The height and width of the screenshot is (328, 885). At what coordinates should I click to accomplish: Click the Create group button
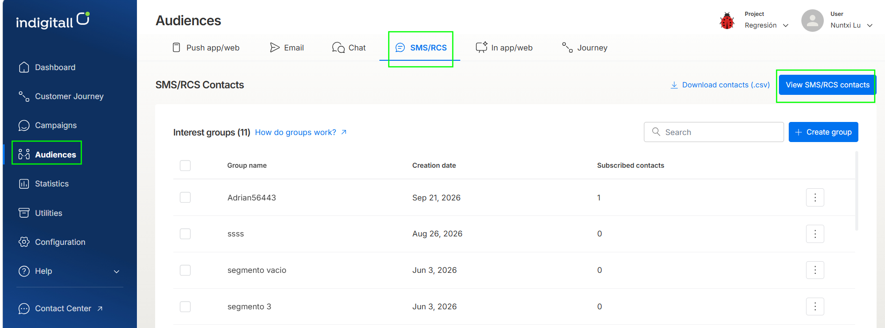point(823,132)
